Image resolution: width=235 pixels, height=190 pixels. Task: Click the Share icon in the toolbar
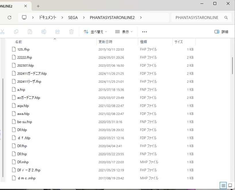[58, 32]
